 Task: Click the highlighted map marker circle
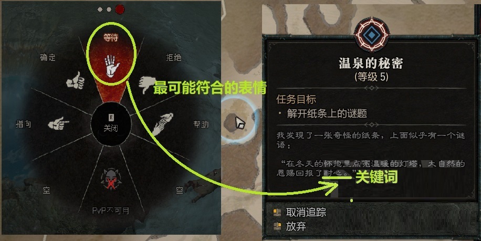[x=238, y=120]
